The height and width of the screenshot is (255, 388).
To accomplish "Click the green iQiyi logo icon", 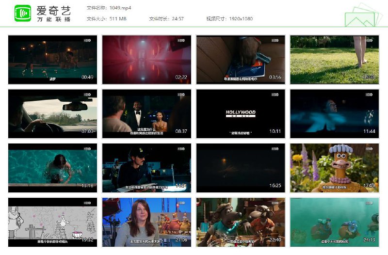I will pos(23,13).
